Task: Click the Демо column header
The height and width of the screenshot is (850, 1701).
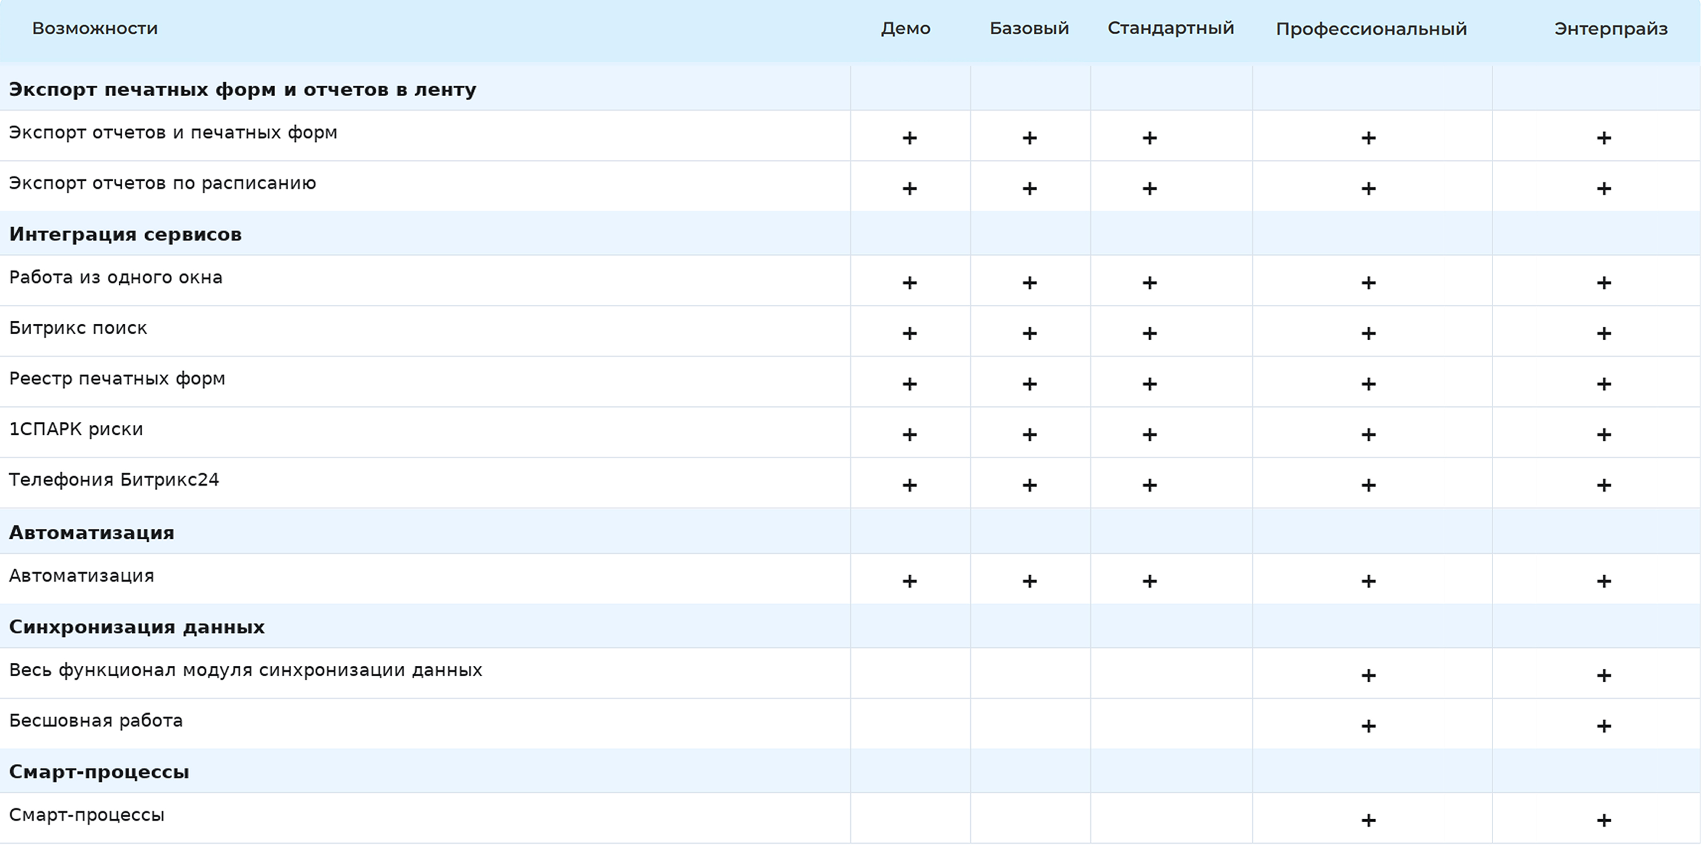Action: pyautogui.click(x=905, y=28)
